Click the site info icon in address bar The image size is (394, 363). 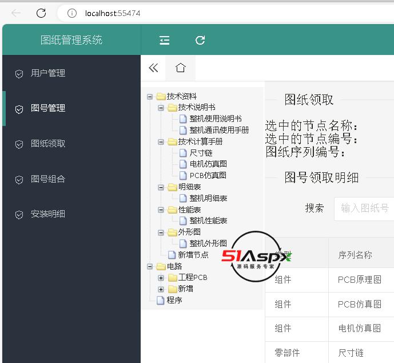pos(72,13)
